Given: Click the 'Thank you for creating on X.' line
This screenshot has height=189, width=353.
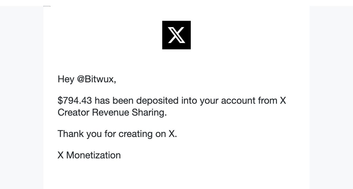Looking at the screenshot, I should (117, 134).
